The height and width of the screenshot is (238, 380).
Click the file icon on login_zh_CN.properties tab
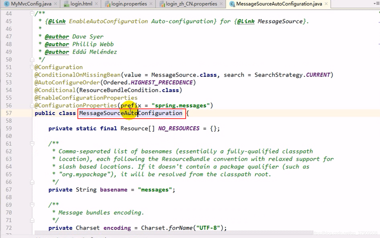coord(162,4)
